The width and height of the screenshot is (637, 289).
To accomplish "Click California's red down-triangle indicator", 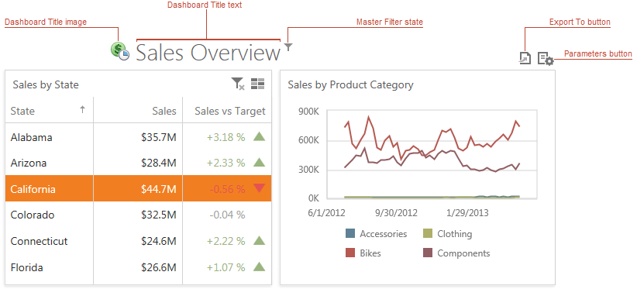I will click(x=259, y=188).
